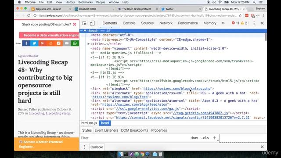
Task: Open the DevTools more options menu
Action: click(x=254, y=23)
